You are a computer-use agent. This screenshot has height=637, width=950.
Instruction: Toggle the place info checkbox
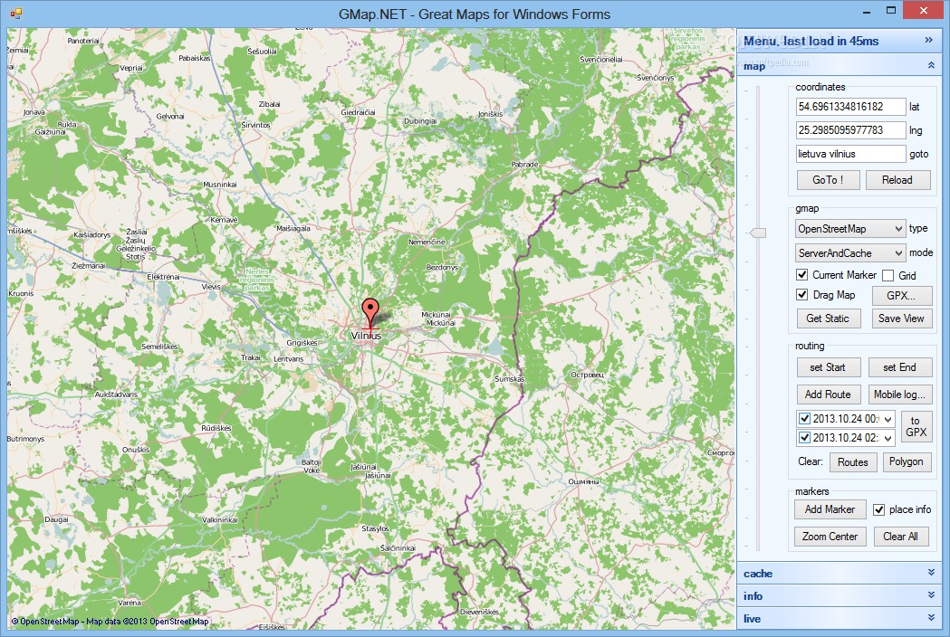click(879, 509)
